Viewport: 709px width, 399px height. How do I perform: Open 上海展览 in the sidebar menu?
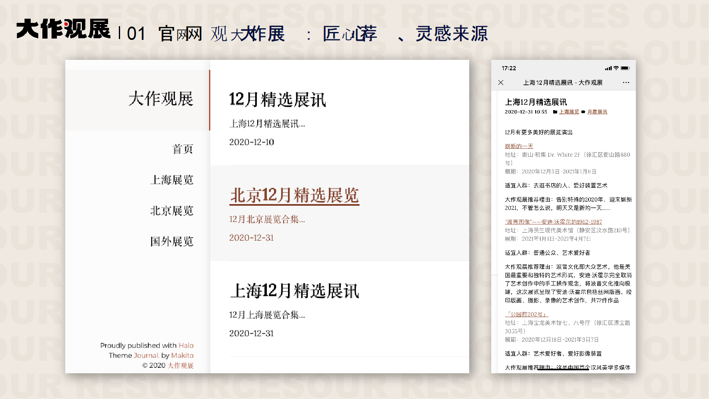tap(172, 180)
